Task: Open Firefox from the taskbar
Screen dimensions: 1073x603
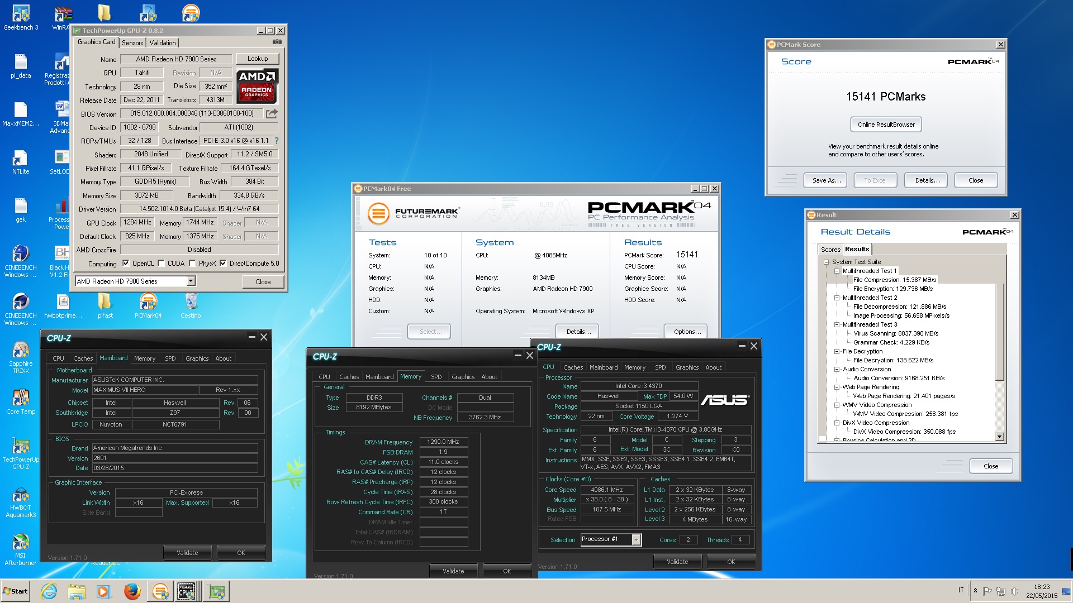Action: click(x=132, y=591)
